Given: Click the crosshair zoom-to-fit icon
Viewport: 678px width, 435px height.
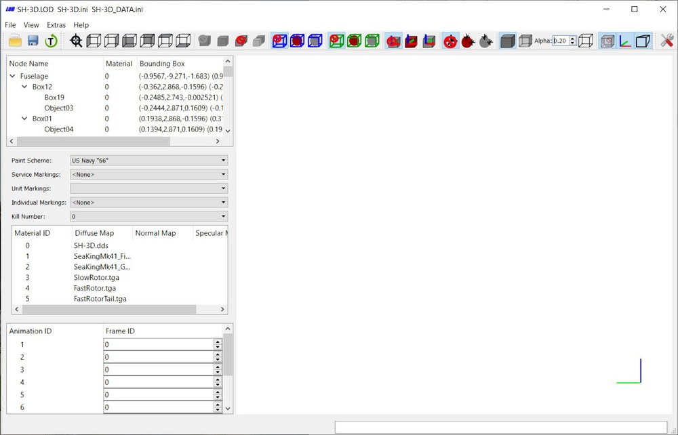Looking at the screenshot, I should click(76, 41).
